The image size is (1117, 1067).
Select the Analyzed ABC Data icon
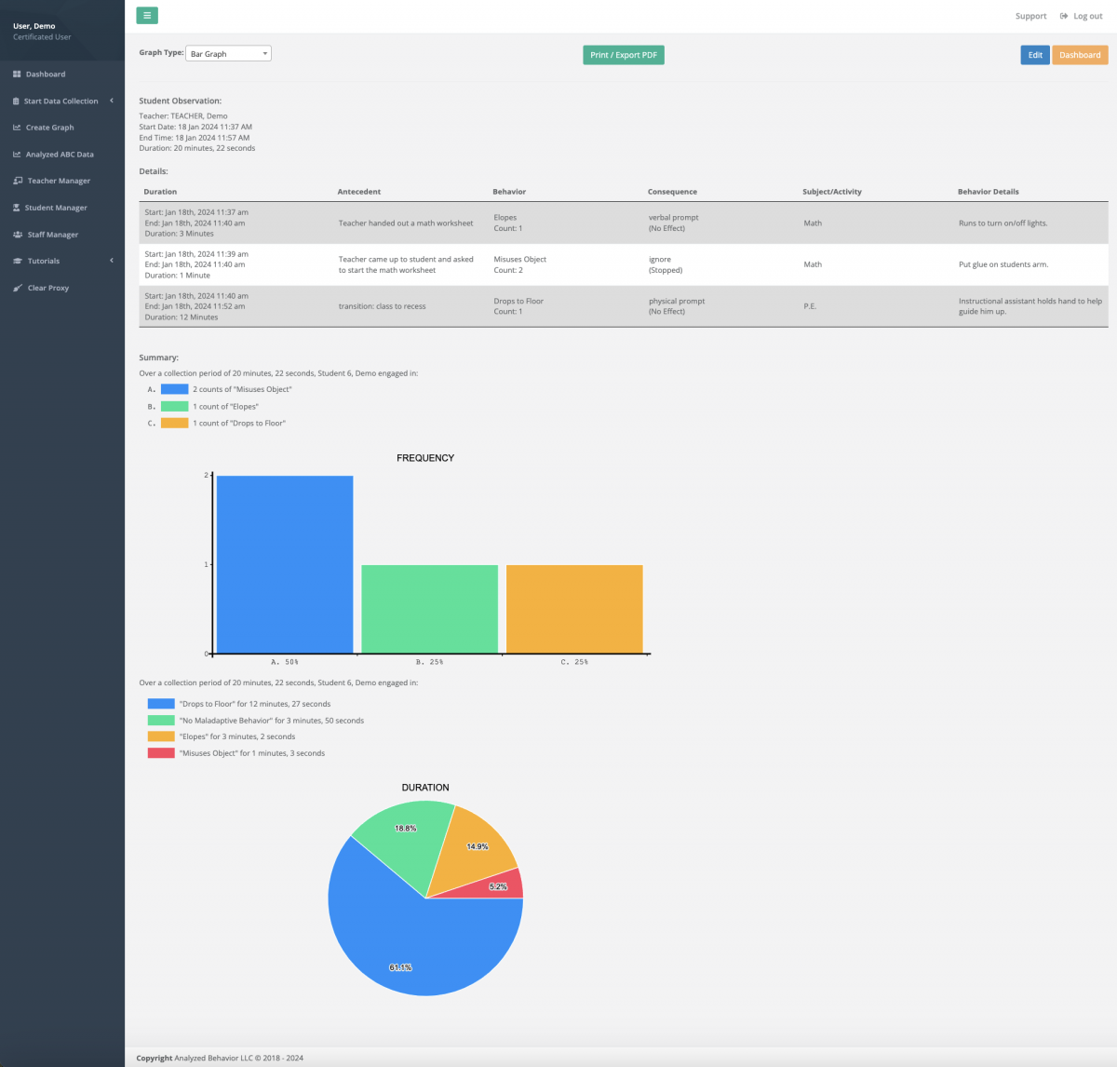(x=17, y=154)
